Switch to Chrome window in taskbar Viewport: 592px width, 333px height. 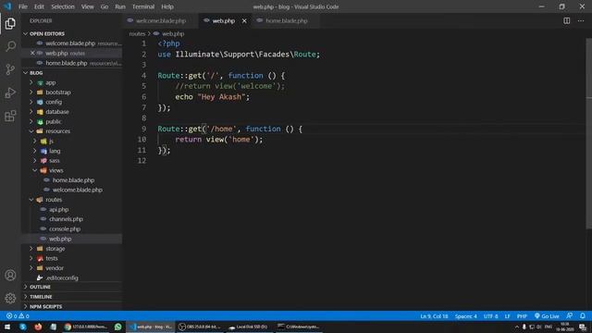point(86,327)
